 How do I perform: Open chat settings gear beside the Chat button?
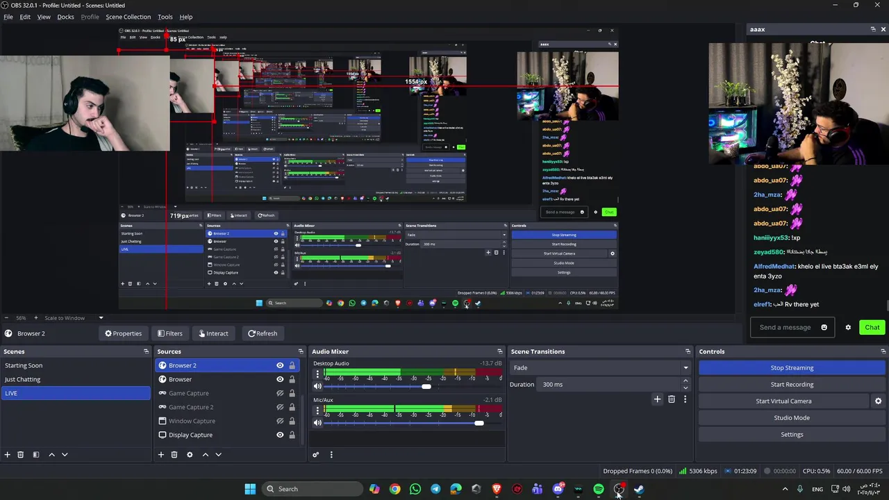point(848,327)
